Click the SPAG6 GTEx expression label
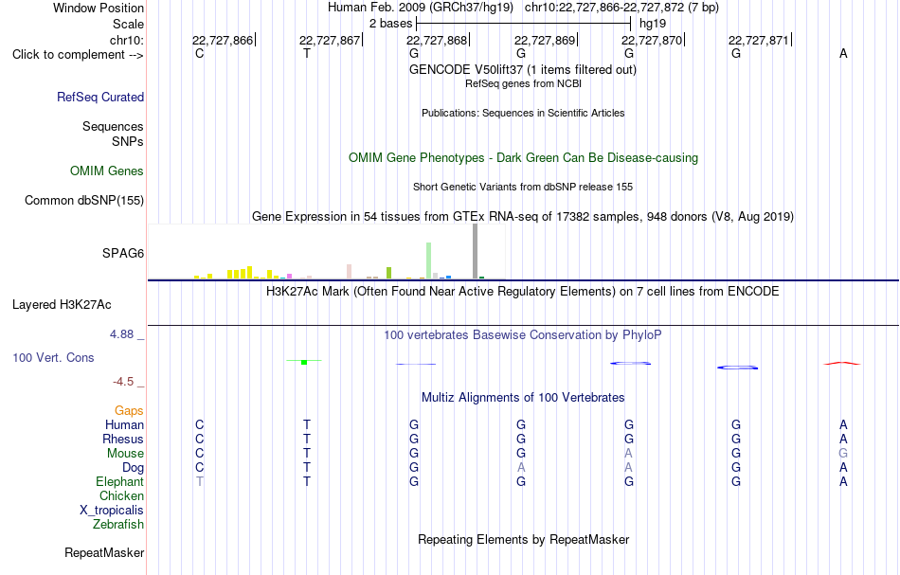Viewport: 900px width, 575px height. (123, 253)
